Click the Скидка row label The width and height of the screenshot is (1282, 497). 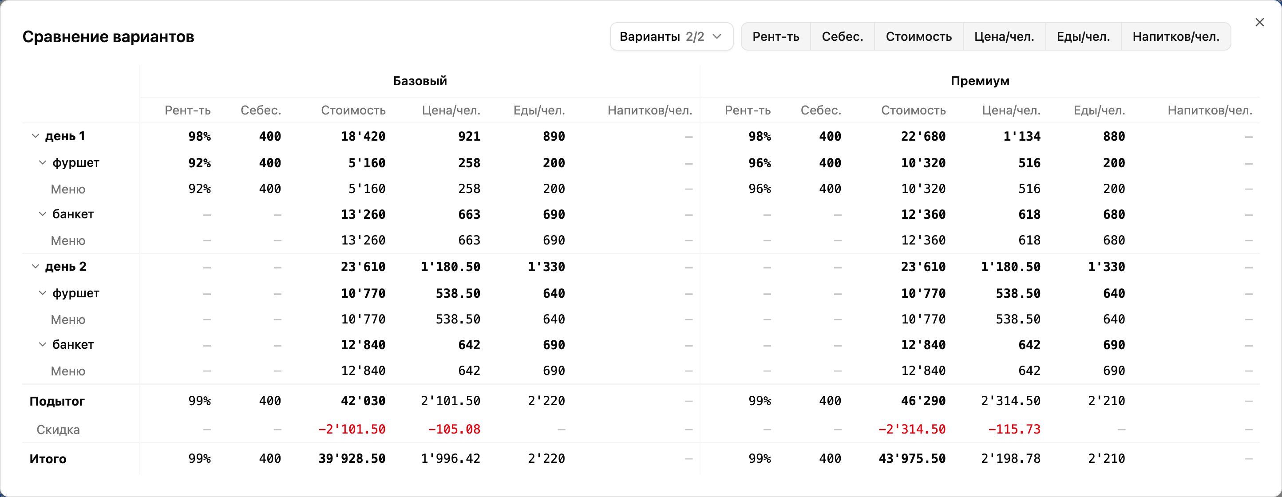(x=58, y=430)
